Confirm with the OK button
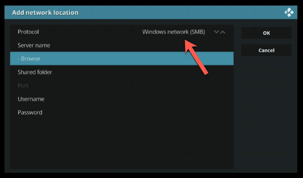The width and height of the screenshot is (303, 178). click(x=266, y=33)
